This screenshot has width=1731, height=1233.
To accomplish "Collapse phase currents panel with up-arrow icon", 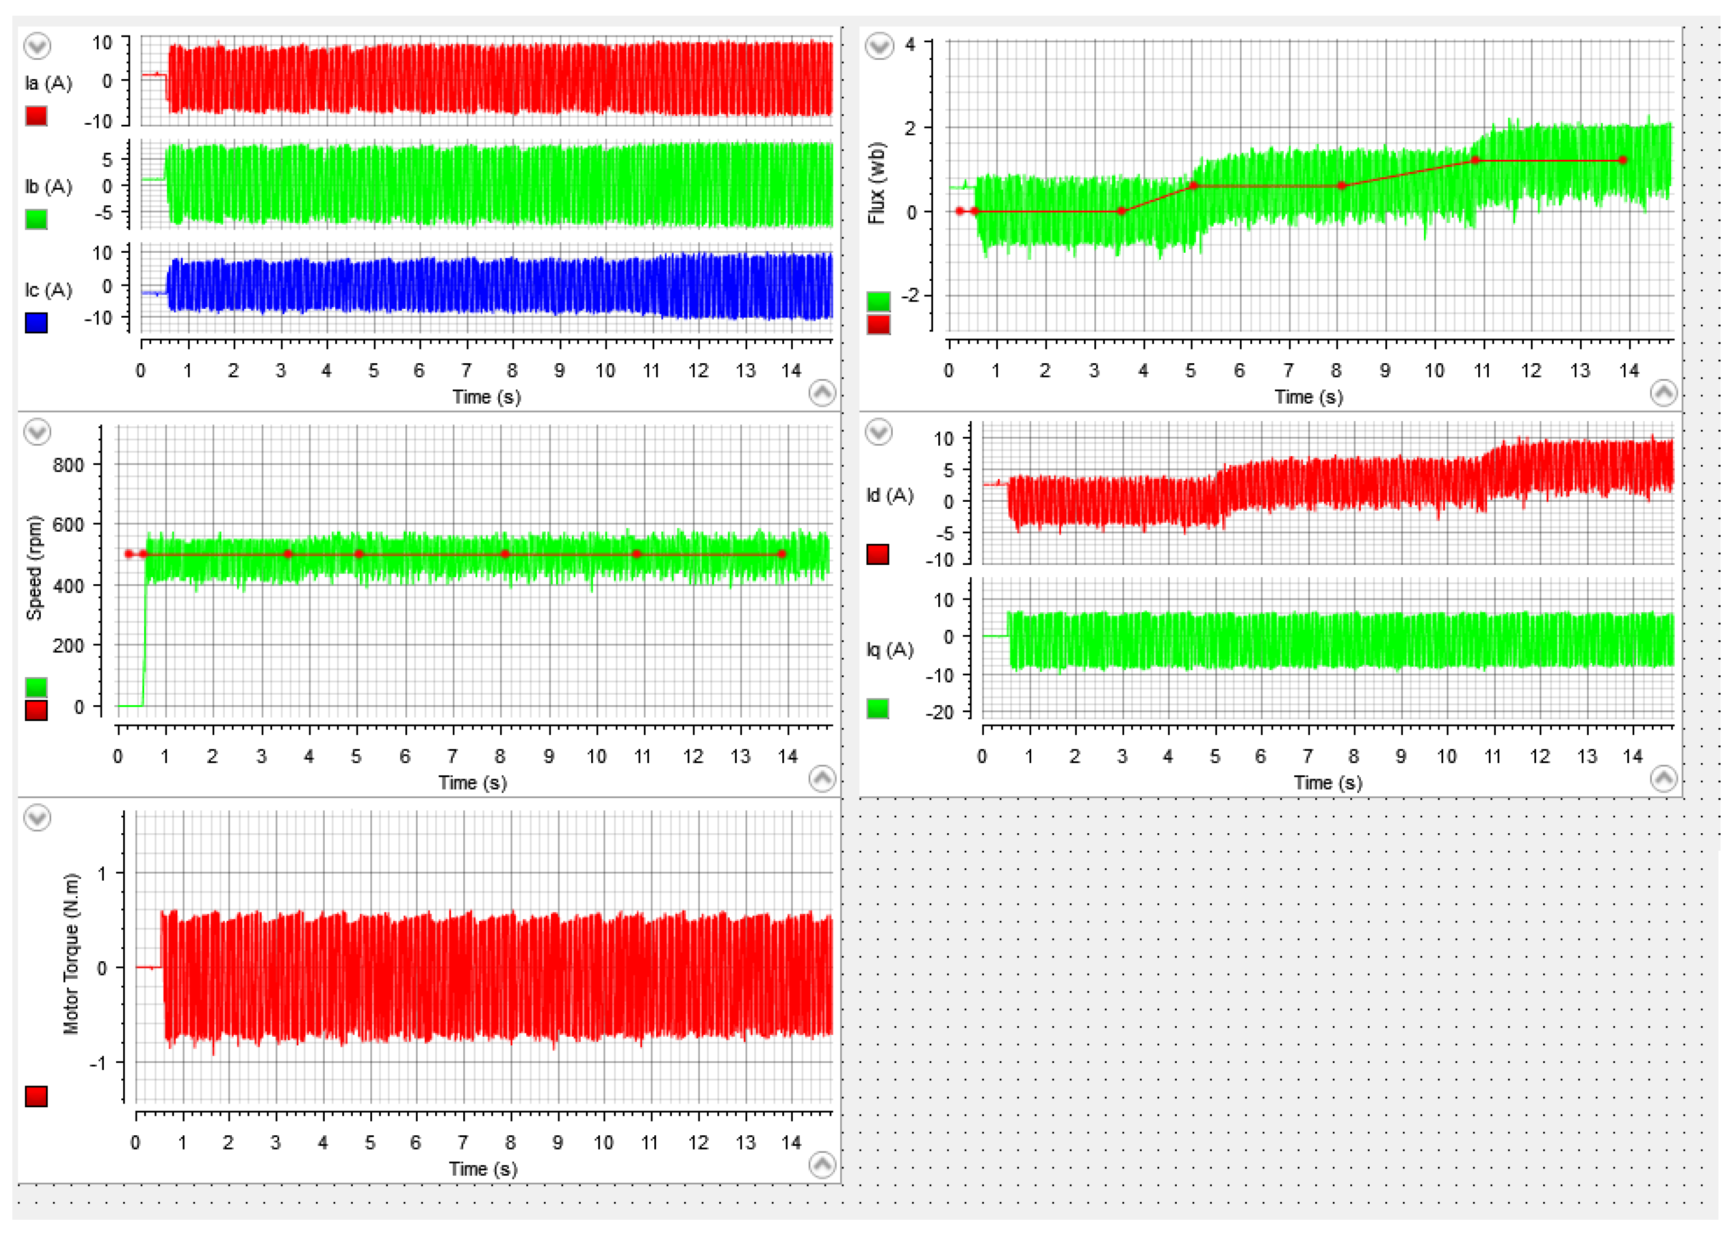I will 822,393.
